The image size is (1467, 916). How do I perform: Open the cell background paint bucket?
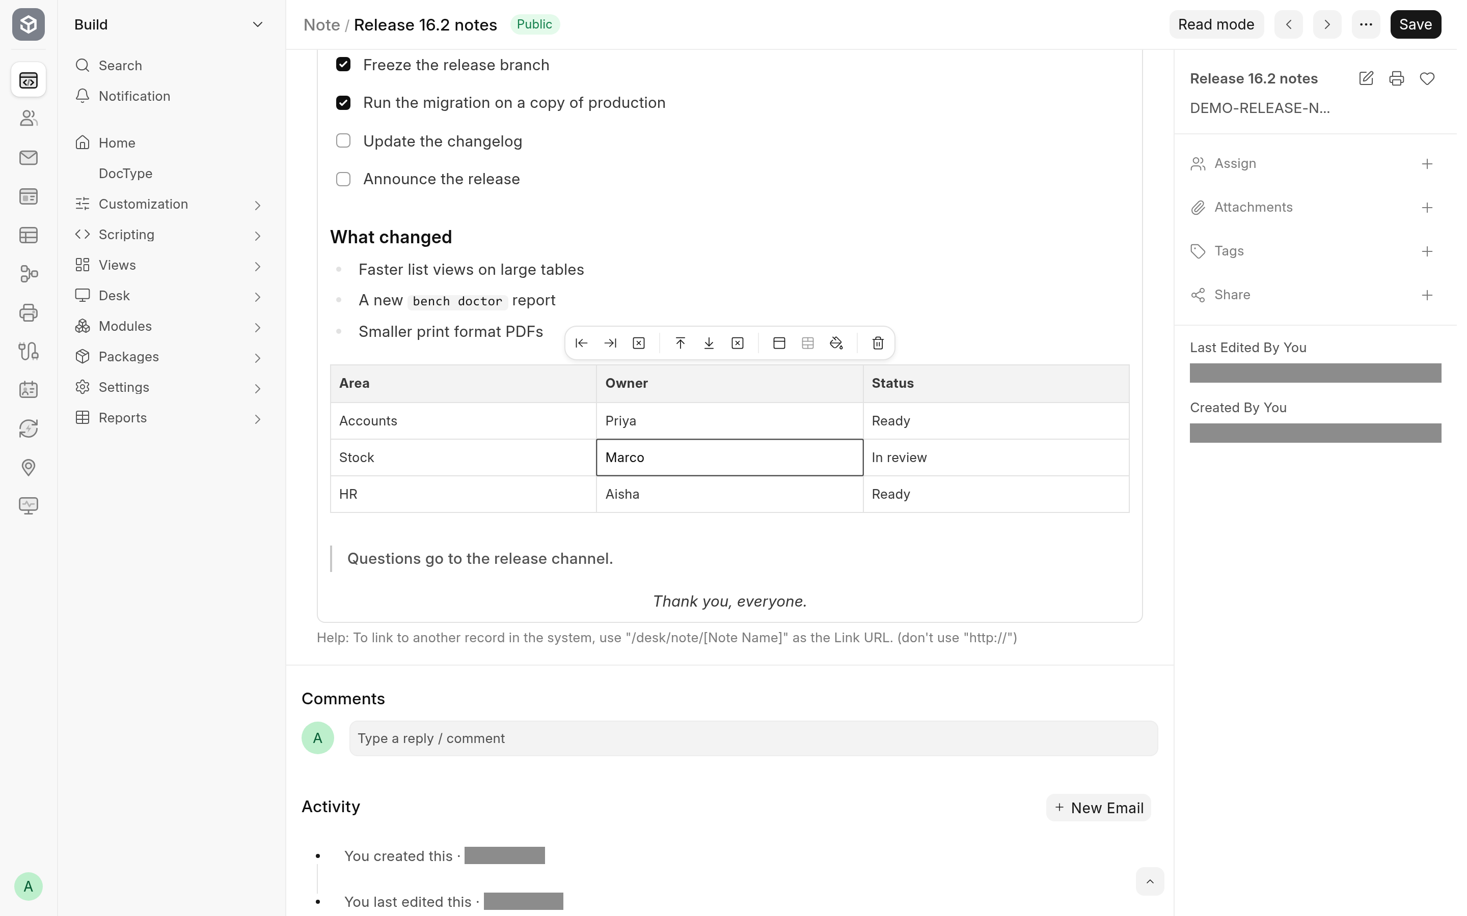[836, 343]
